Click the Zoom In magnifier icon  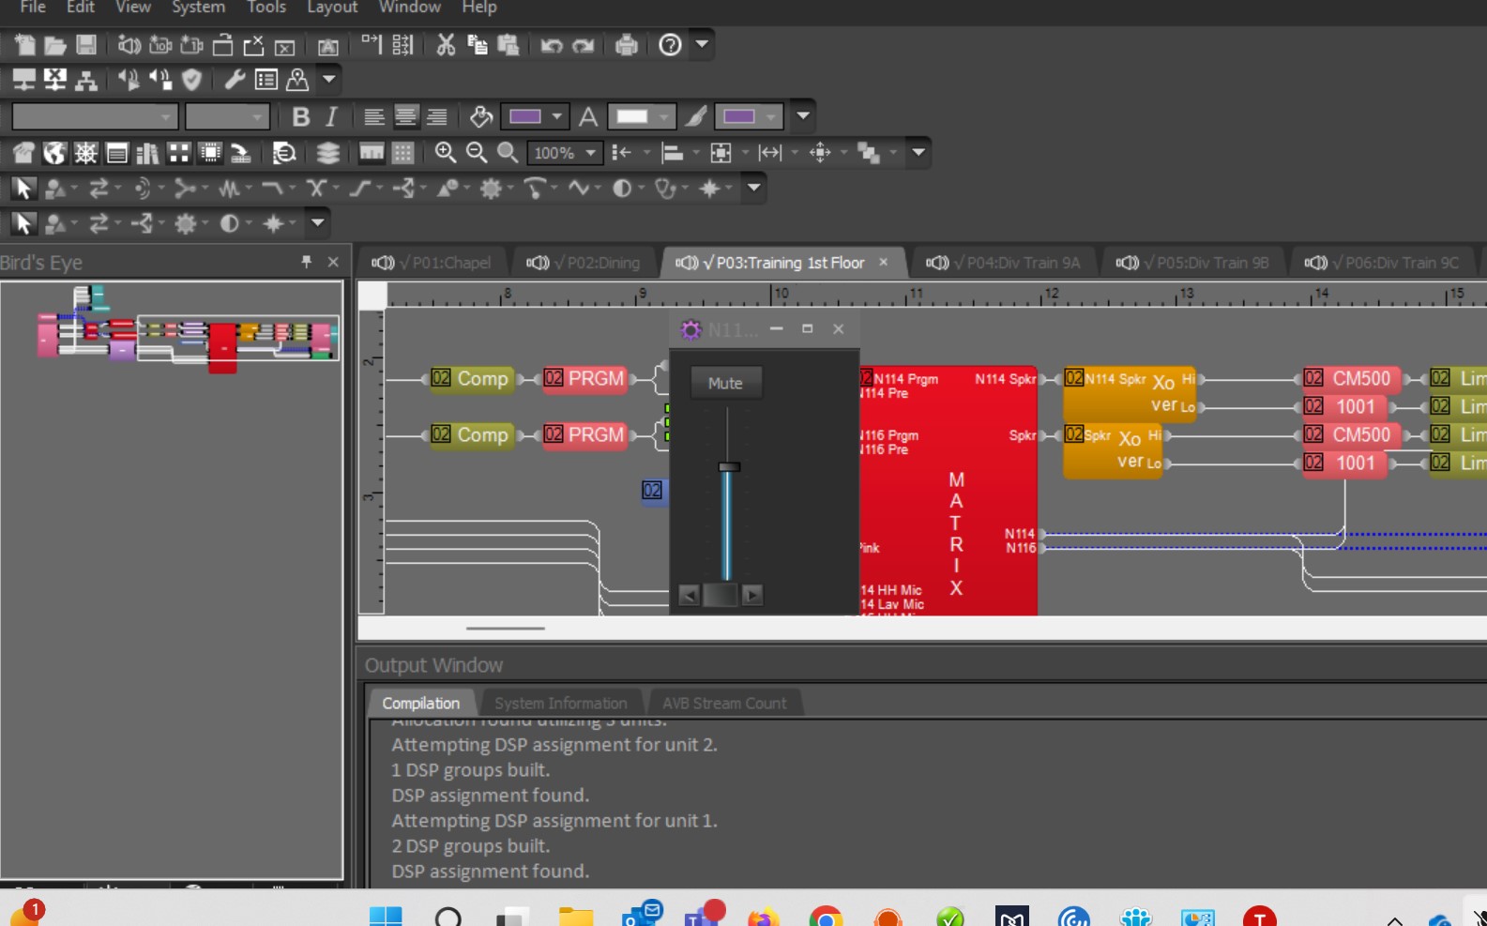445,153
